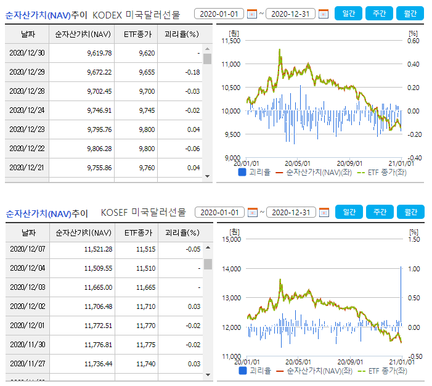
Task: Click NAV value 11,521.28
Action: click(x=99, y=249)
